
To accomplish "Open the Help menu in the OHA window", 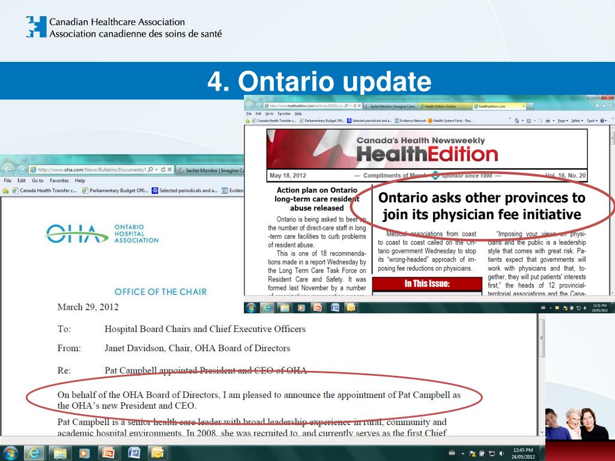I will pyautogui.click(x=80, y=181).
